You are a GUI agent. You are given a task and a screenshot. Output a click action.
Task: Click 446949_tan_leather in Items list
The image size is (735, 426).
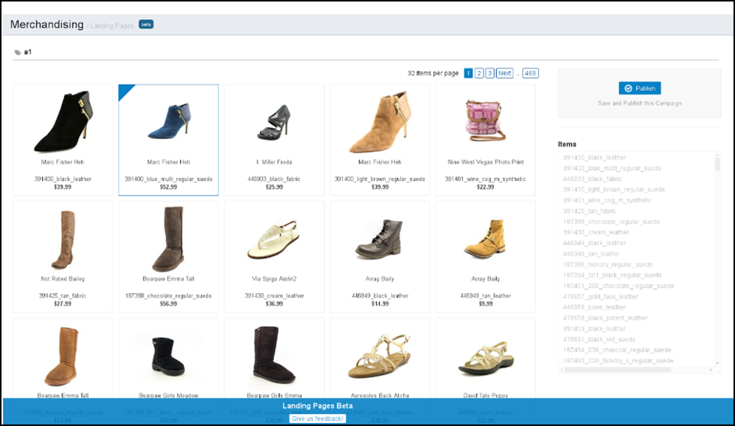[x=592, y=254]
